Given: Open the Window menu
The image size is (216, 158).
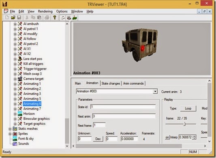Looking at the screenshot, I should coord(77,11).
